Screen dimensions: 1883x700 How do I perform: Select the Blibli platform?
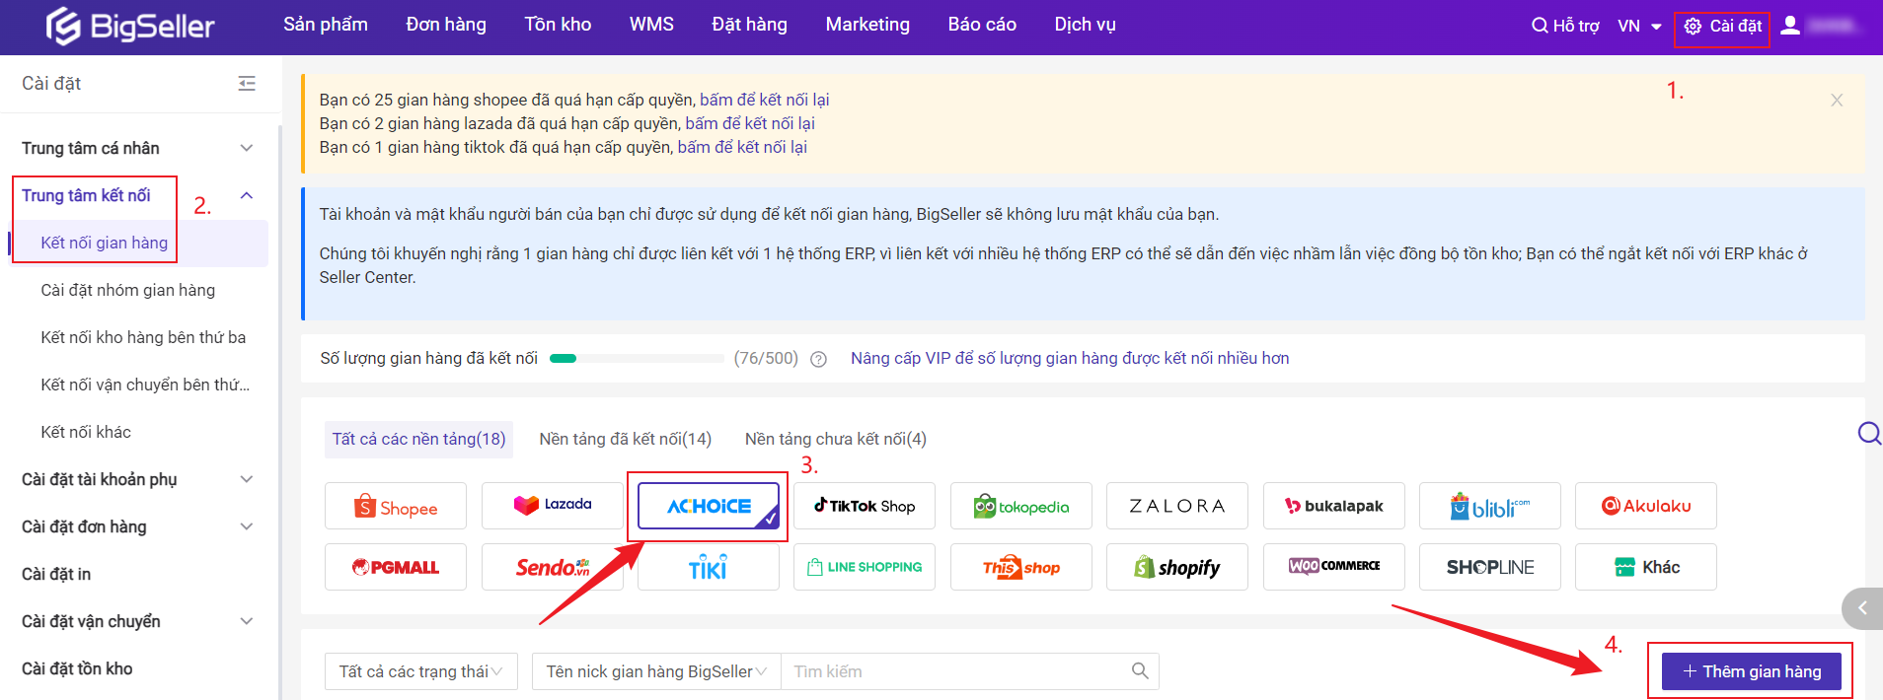pos(1490,506)
